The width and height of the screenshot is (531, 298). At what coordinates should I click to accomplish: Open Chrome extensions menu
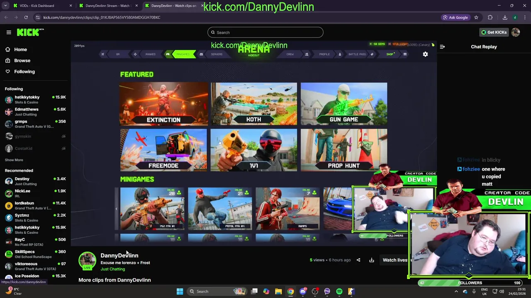point(490,17)
